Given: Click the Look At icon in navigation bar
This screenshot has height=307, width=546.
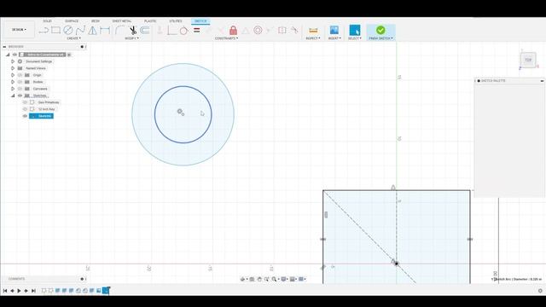Looking at the screenshot, I should tap(252, 279).
